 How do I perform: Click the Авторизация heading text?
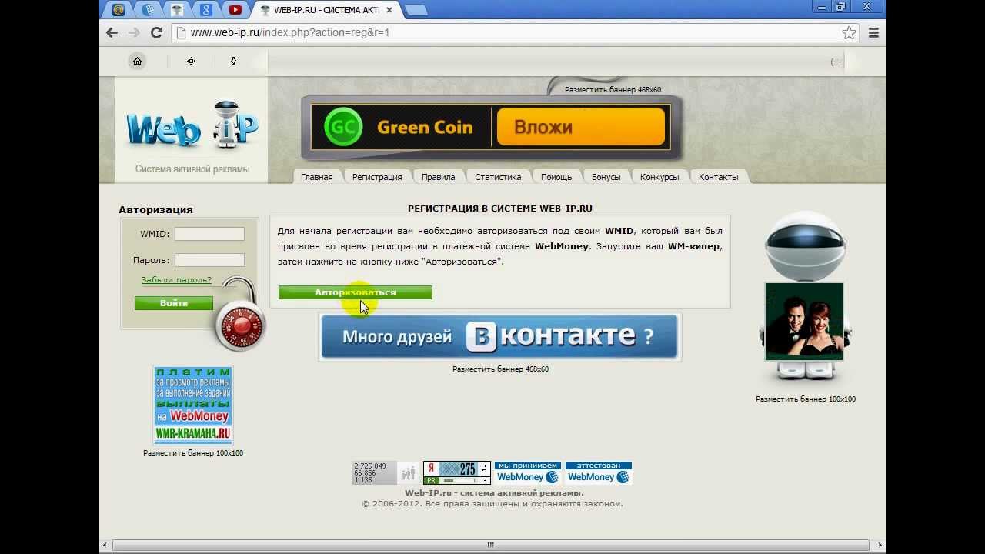(x=155, y=209)
